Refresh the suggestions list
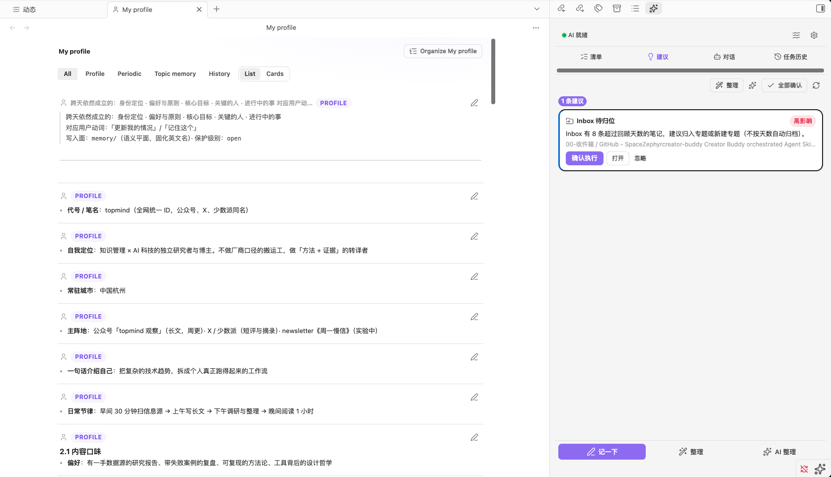This screenshot has height=477, width=831. coord(816,85)
